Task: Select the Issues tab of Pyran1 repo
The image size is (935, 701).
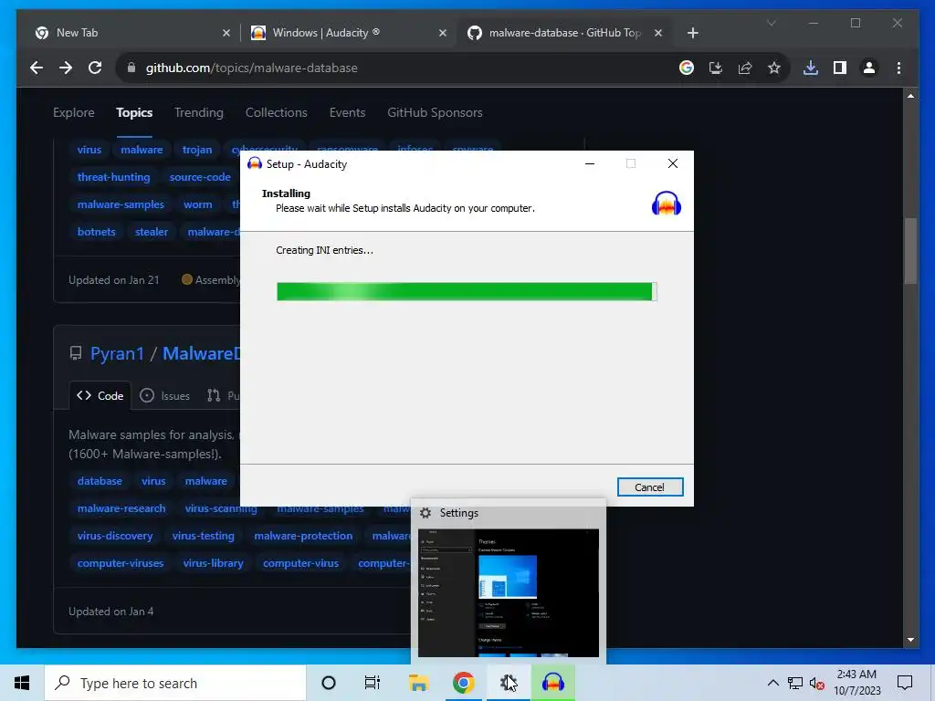Action: 164,396
